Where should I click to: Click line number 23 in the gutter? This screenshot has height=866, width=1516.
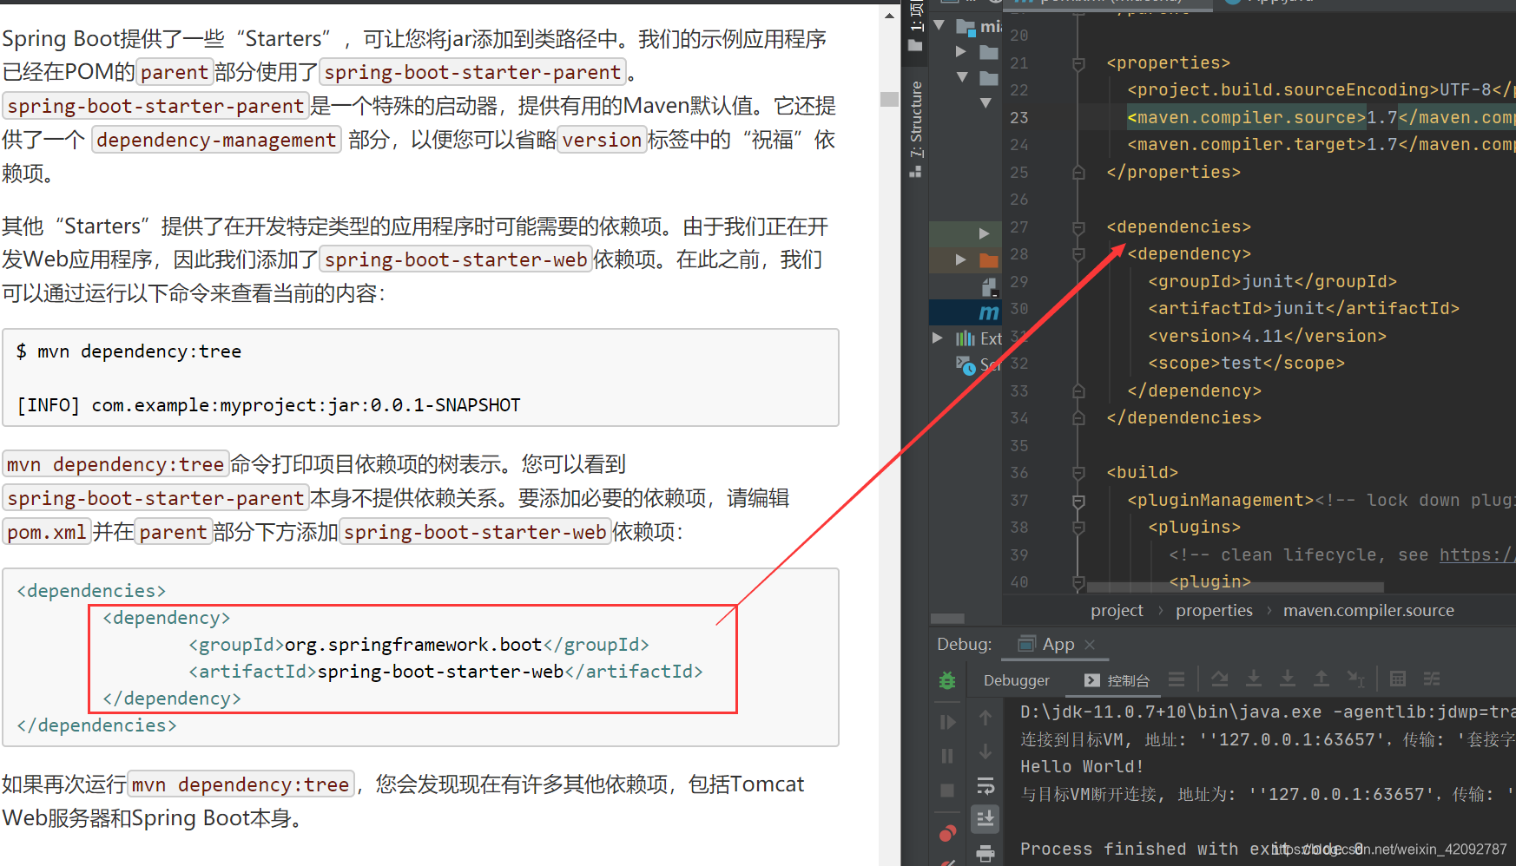click(x=1019, y=117)
